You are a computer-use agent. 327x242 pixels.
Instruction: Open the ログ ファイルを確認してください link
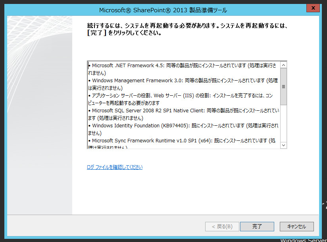coord(115,167)
